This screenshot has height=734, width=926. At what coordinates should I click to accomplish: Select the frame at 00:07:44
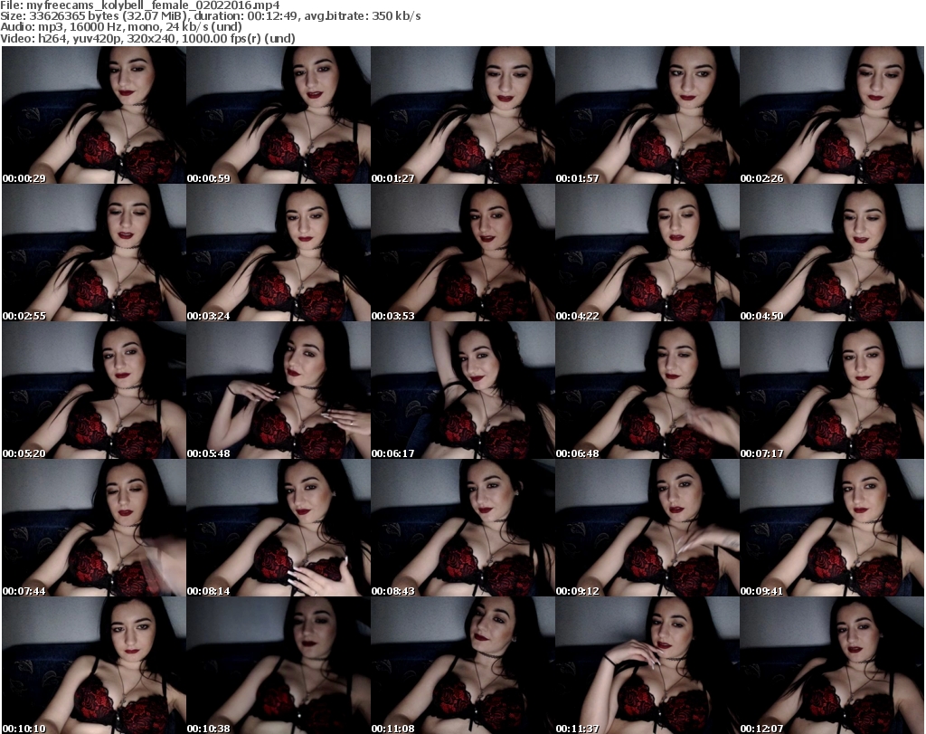pyautogui.click(x=94, y=529)
